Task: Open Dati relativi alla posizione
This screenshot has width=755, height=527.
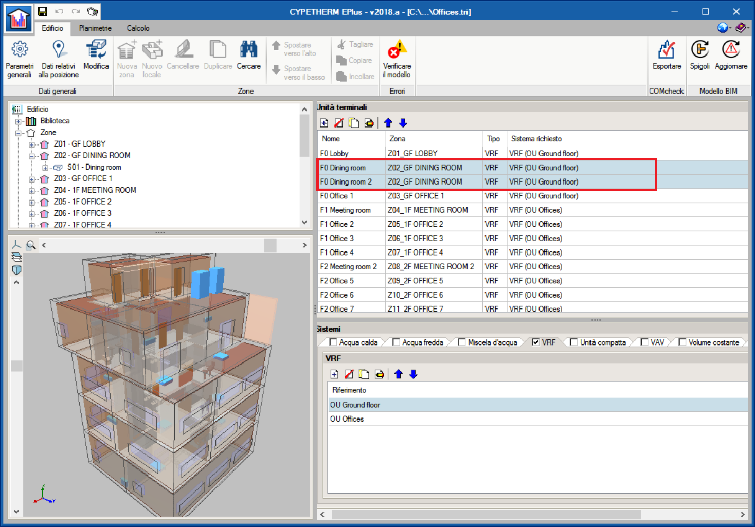Action: click(x=58, y=59)
